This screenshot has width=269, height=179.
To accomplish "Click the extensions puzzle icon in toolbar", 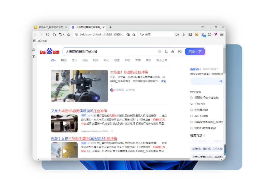I will click(210, 35).
